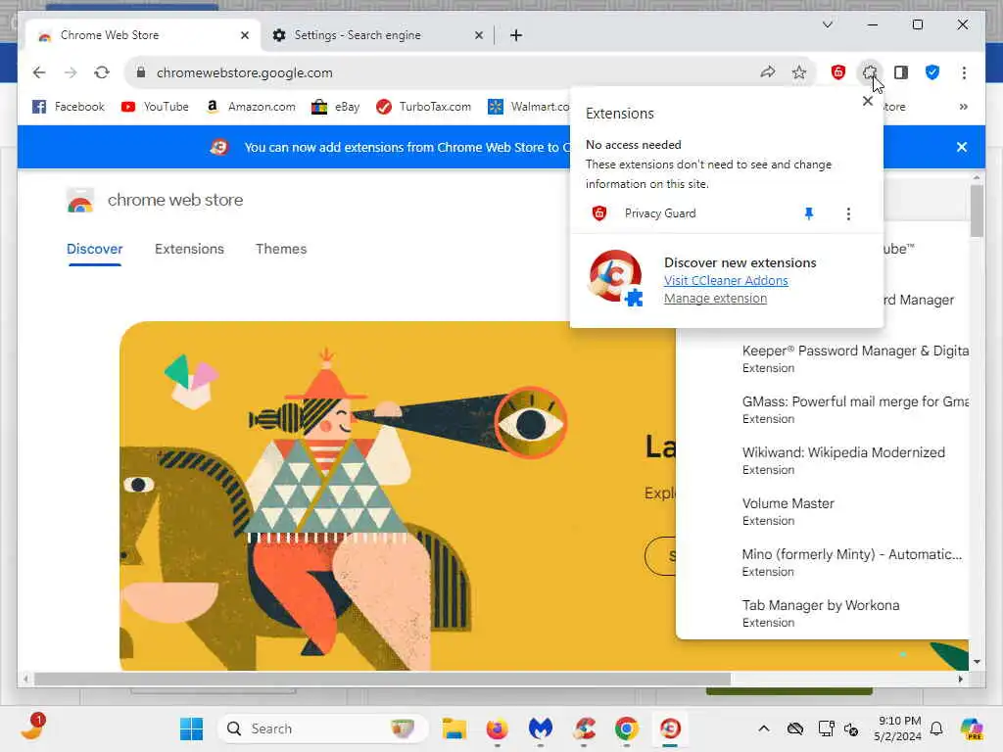
Task: Open Malwarebytes from the taskbar
Action: click(x=541, y=728)
